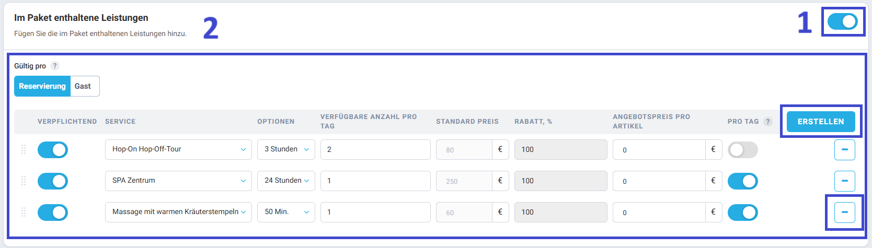Remove the SPA Zentrum service row

coord(844,181)
